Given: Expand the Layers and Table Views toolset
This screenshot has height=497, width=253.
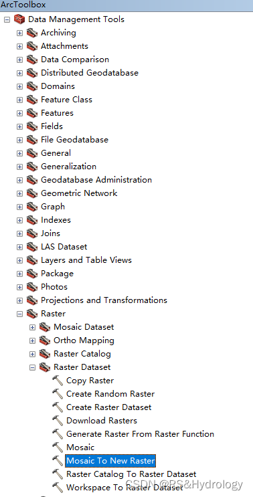Looking at the screenshot, I should [19, 260].
